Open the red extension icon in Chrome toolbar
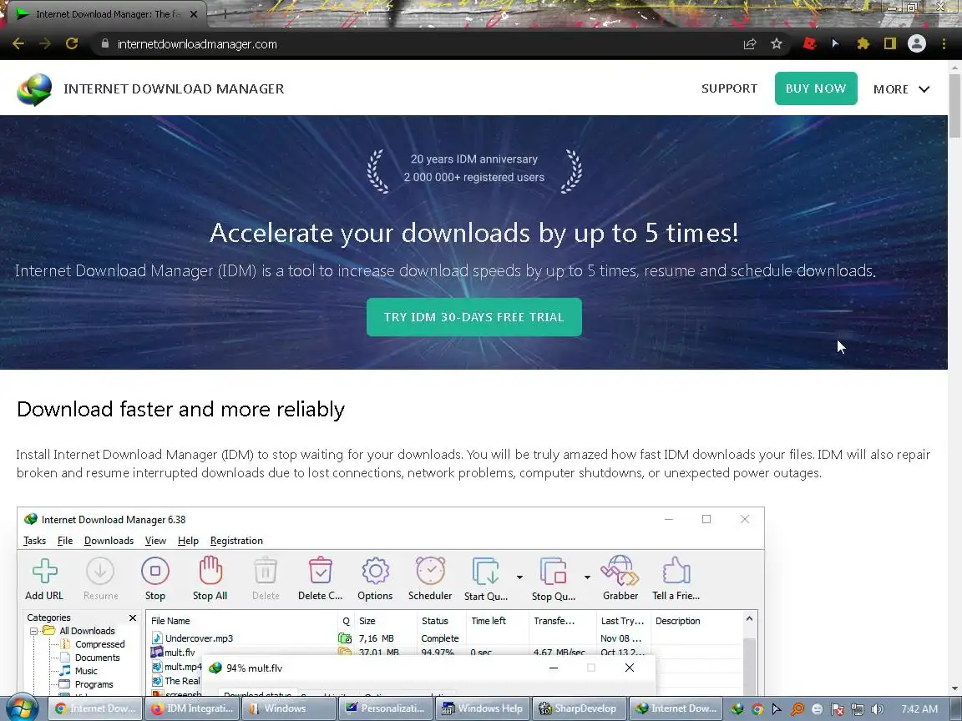The width and height of the screenshot is (962, 721). 809,43
